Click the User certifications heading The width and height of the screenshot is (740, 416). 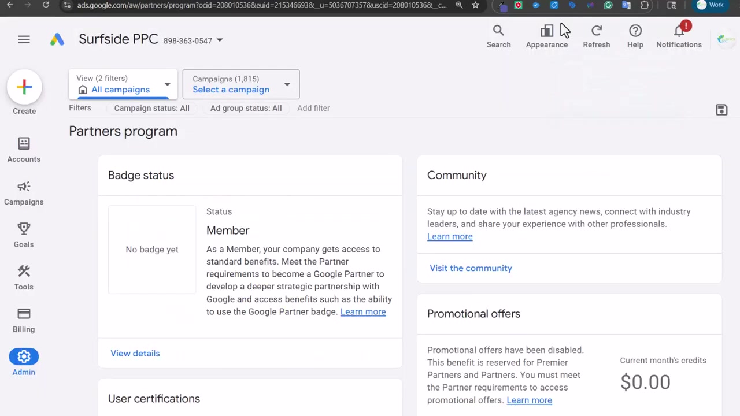tap(154, 399)
